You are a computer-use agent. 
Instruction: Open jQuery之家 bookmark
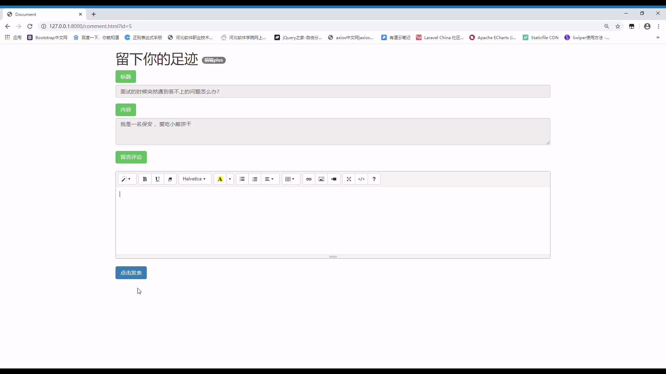tap(298, 37)
